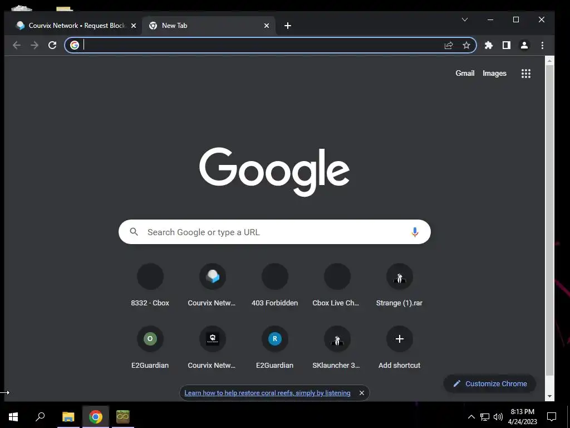The width and height of the screenshot is (570, 428).
Task: Click the Google logo
Action: [x=274, y=172]
